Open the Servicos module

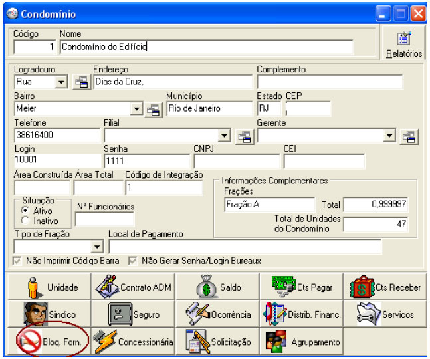[x=385, y=314]
